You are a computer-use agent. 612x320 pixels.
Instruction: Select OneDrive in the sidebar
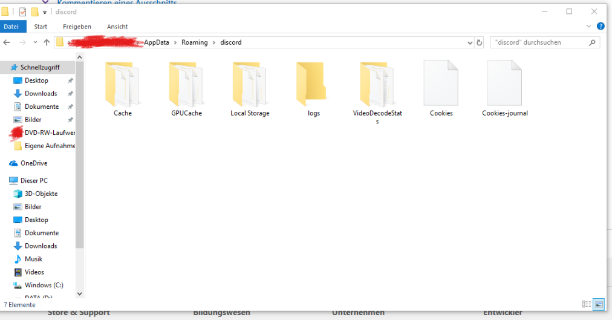[34, 163]
